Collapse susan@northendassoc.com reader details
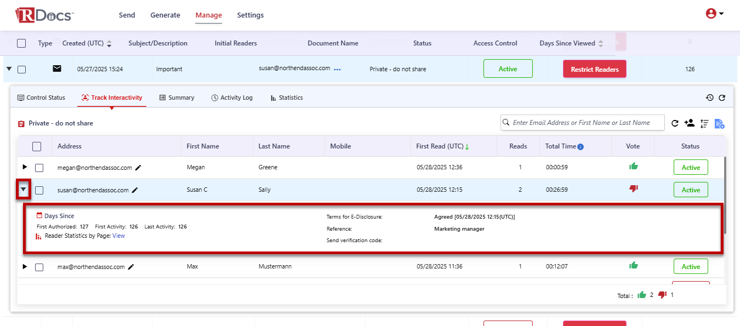Screen dimensions: 740x326 coord(23,190)
